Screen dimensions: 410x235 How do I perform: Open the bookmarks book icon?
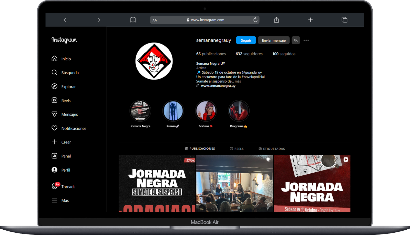(x=133, y=20)
